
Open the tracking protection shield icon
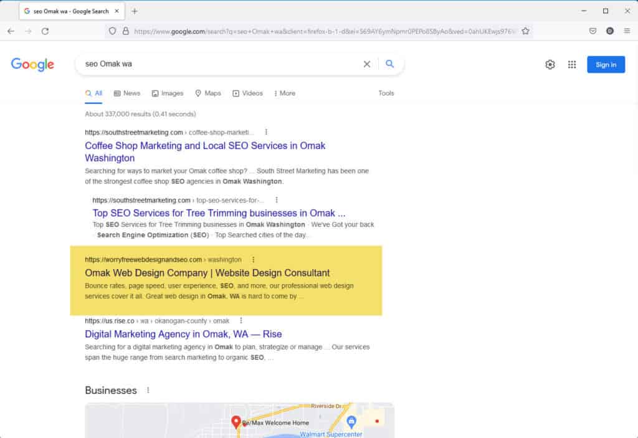[x=112, y=31]
